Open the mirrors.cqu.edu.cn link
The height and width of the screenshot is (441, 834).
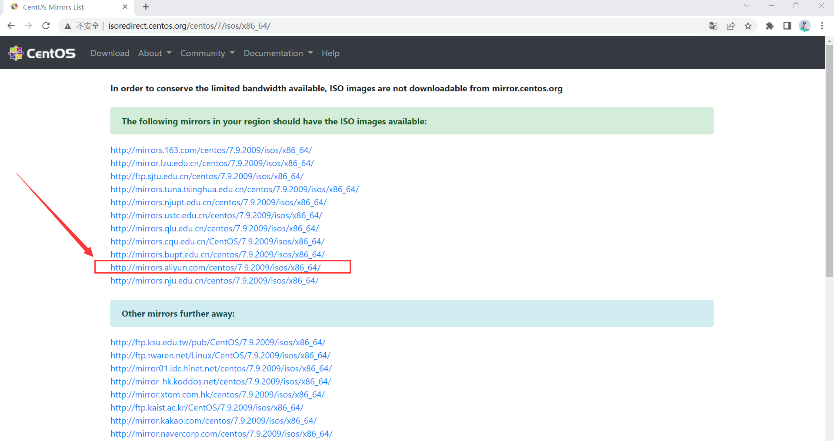tap(217, 241)
